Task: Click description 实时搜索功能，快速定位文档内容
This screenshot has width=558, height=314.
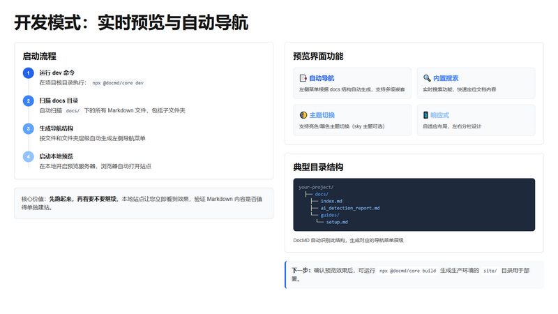Action: pyautogui.click(x=459, y=89)
